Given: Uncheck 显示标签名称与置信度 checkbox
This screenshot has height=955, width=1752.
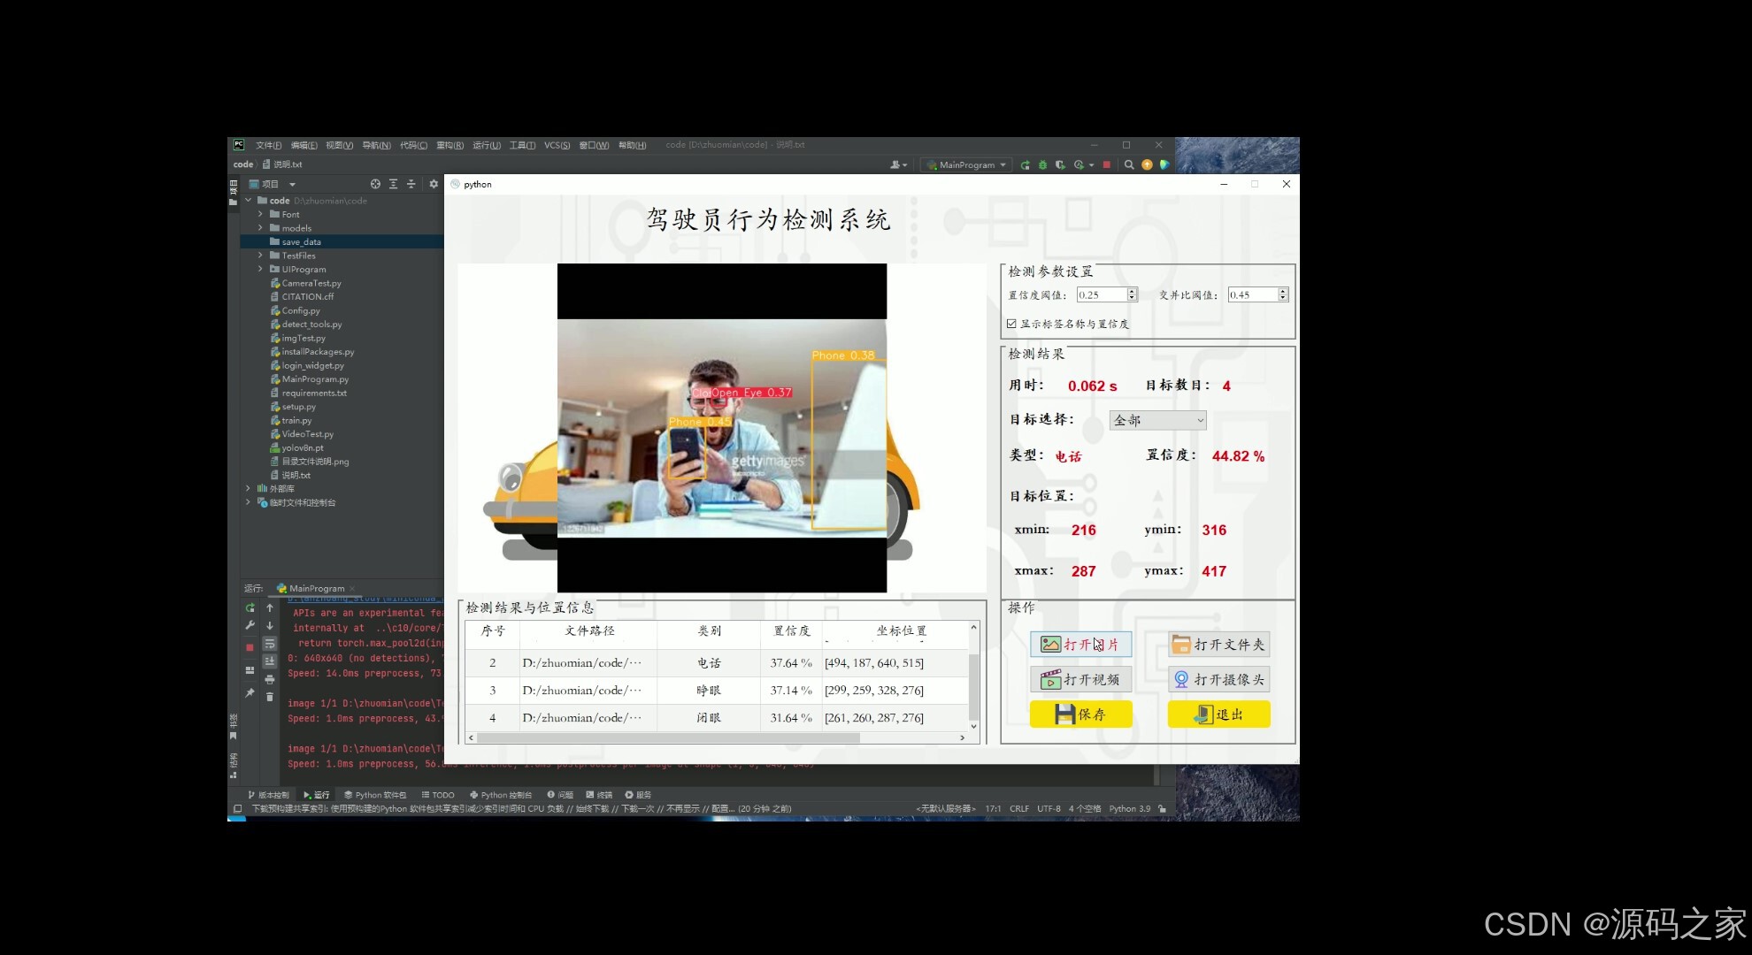Looking at the screenshot, I should [x=1011, y=323].
